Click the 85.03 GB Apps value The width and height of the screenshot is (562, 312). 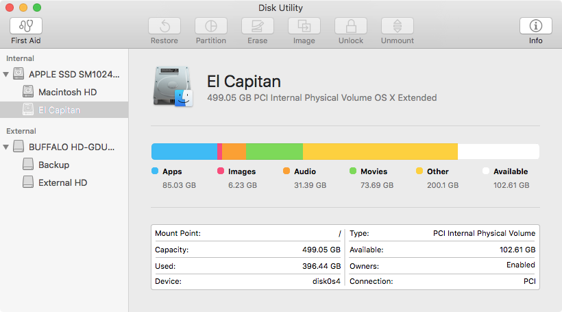pyautogui.click(x=179, y=185)
